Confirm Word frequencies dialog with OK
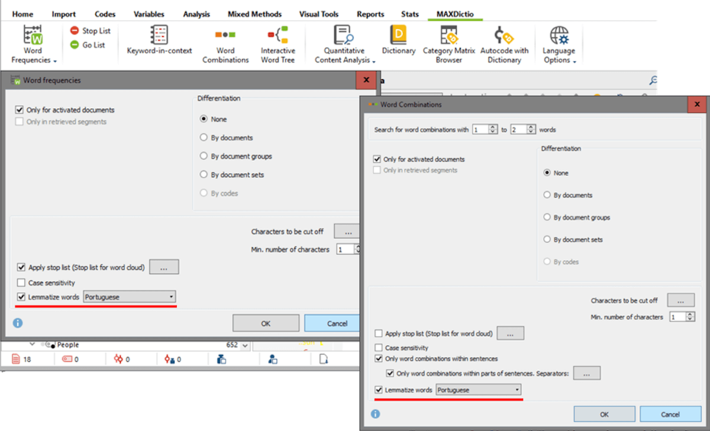The width and height of the screenshot is (710, 431). tap(266, 323)
